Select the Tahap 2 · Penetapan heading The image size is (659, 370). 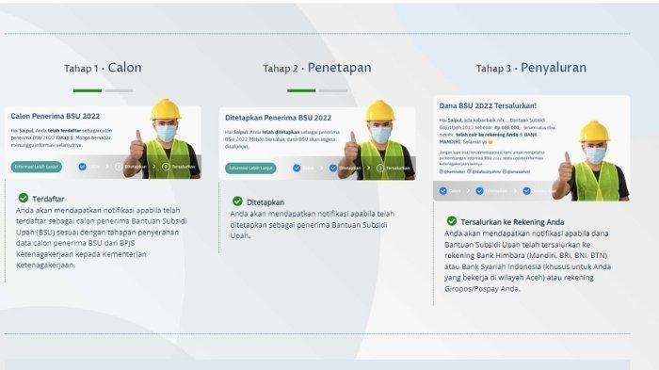coord(317,68)
